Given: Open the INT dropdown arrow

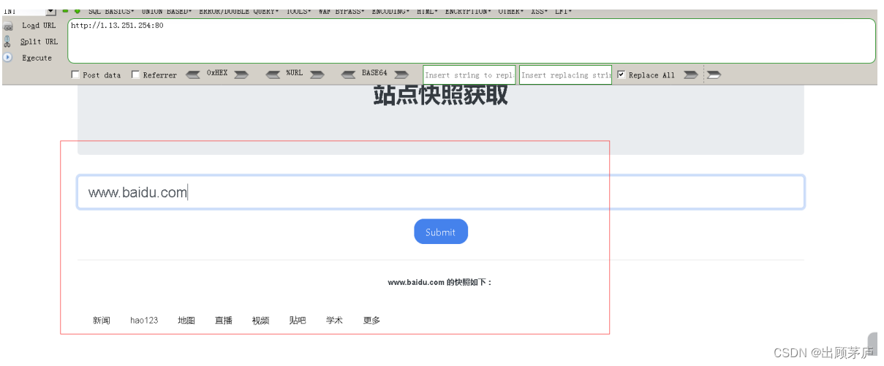Looking at the screenshot, I should (50, 11).
